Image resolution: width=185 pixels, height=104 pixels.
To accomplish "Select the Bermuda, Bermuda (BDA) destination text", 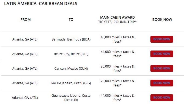I will click(x=71, y=39).
